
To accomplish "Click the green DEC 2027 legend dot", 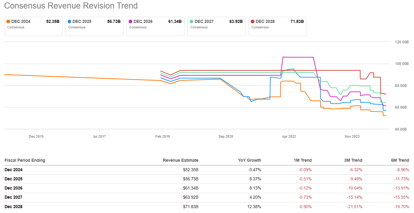I will 192,22.
